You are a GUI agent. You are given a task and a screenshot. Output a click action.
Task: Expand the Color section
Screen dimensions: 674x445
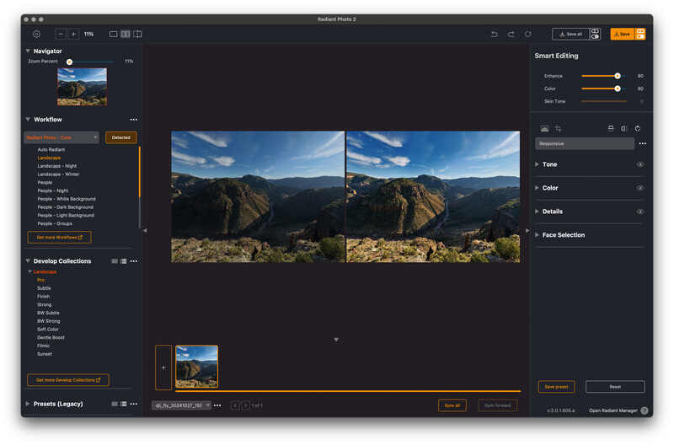pos(537,188)
